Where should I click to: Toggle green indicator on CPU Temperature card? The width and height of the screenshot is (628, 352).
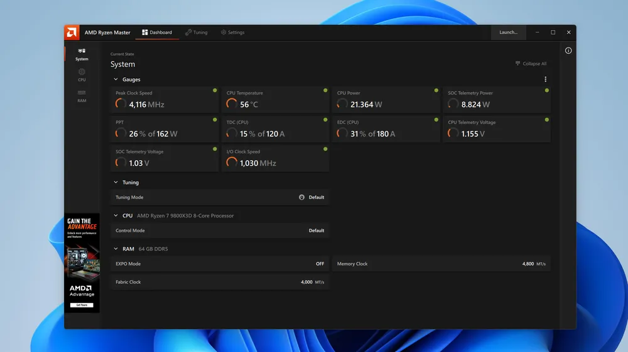(325, 90)
